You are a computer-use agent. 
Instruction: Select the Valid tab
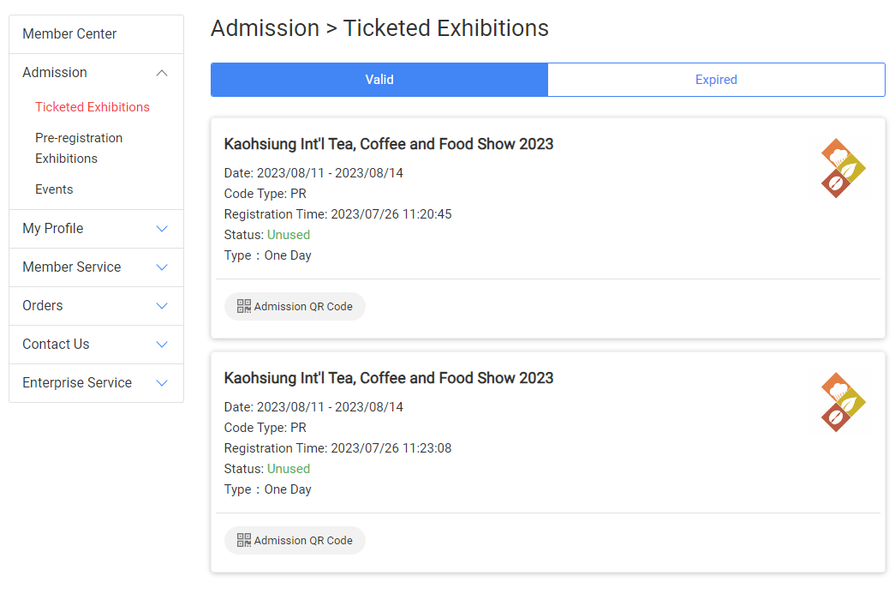[379, 80]
